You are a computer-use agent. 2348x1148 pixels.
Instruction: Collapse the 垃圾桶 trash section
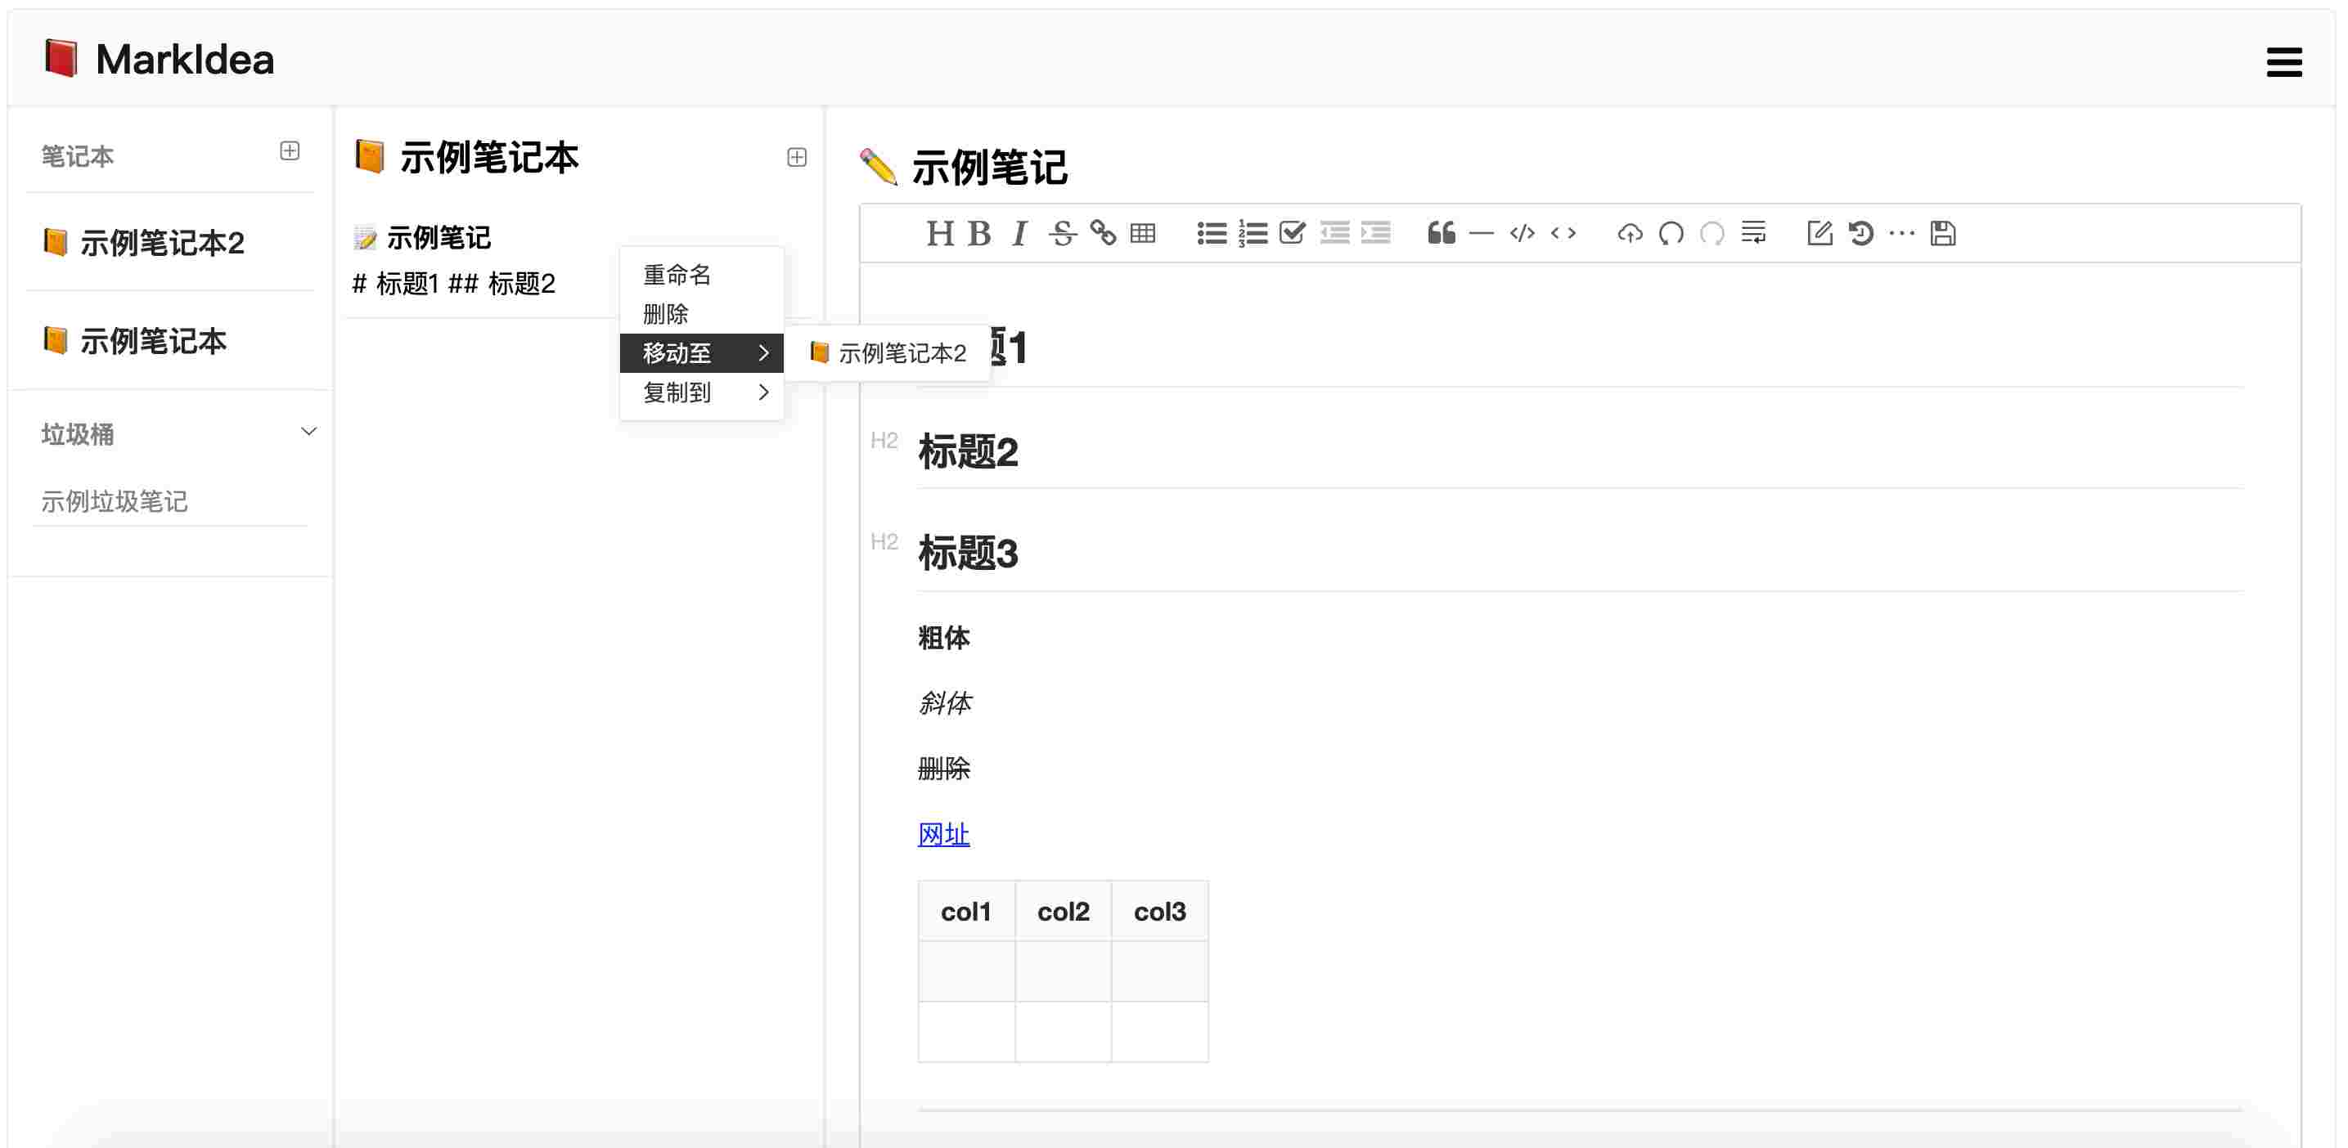point(309,432)
